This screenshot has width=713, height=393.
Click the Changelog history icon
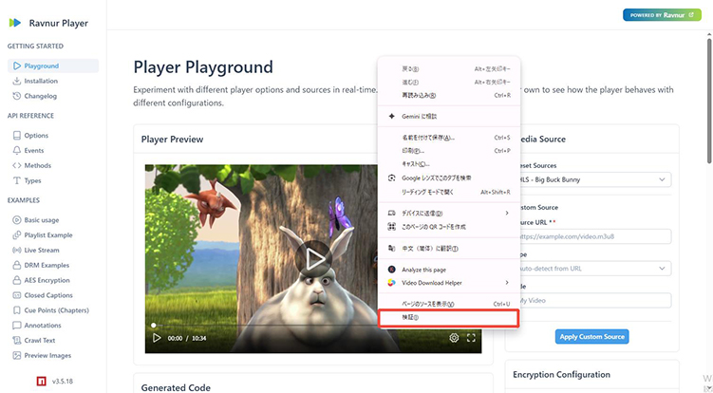point(17,96)
